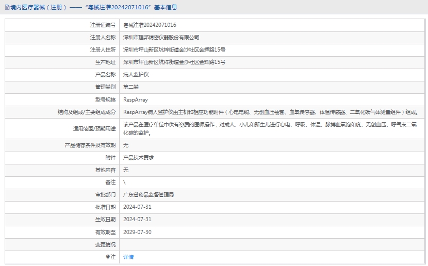Click the management category value 第二类
Screen dimensions: 428x266
point(131,87)
